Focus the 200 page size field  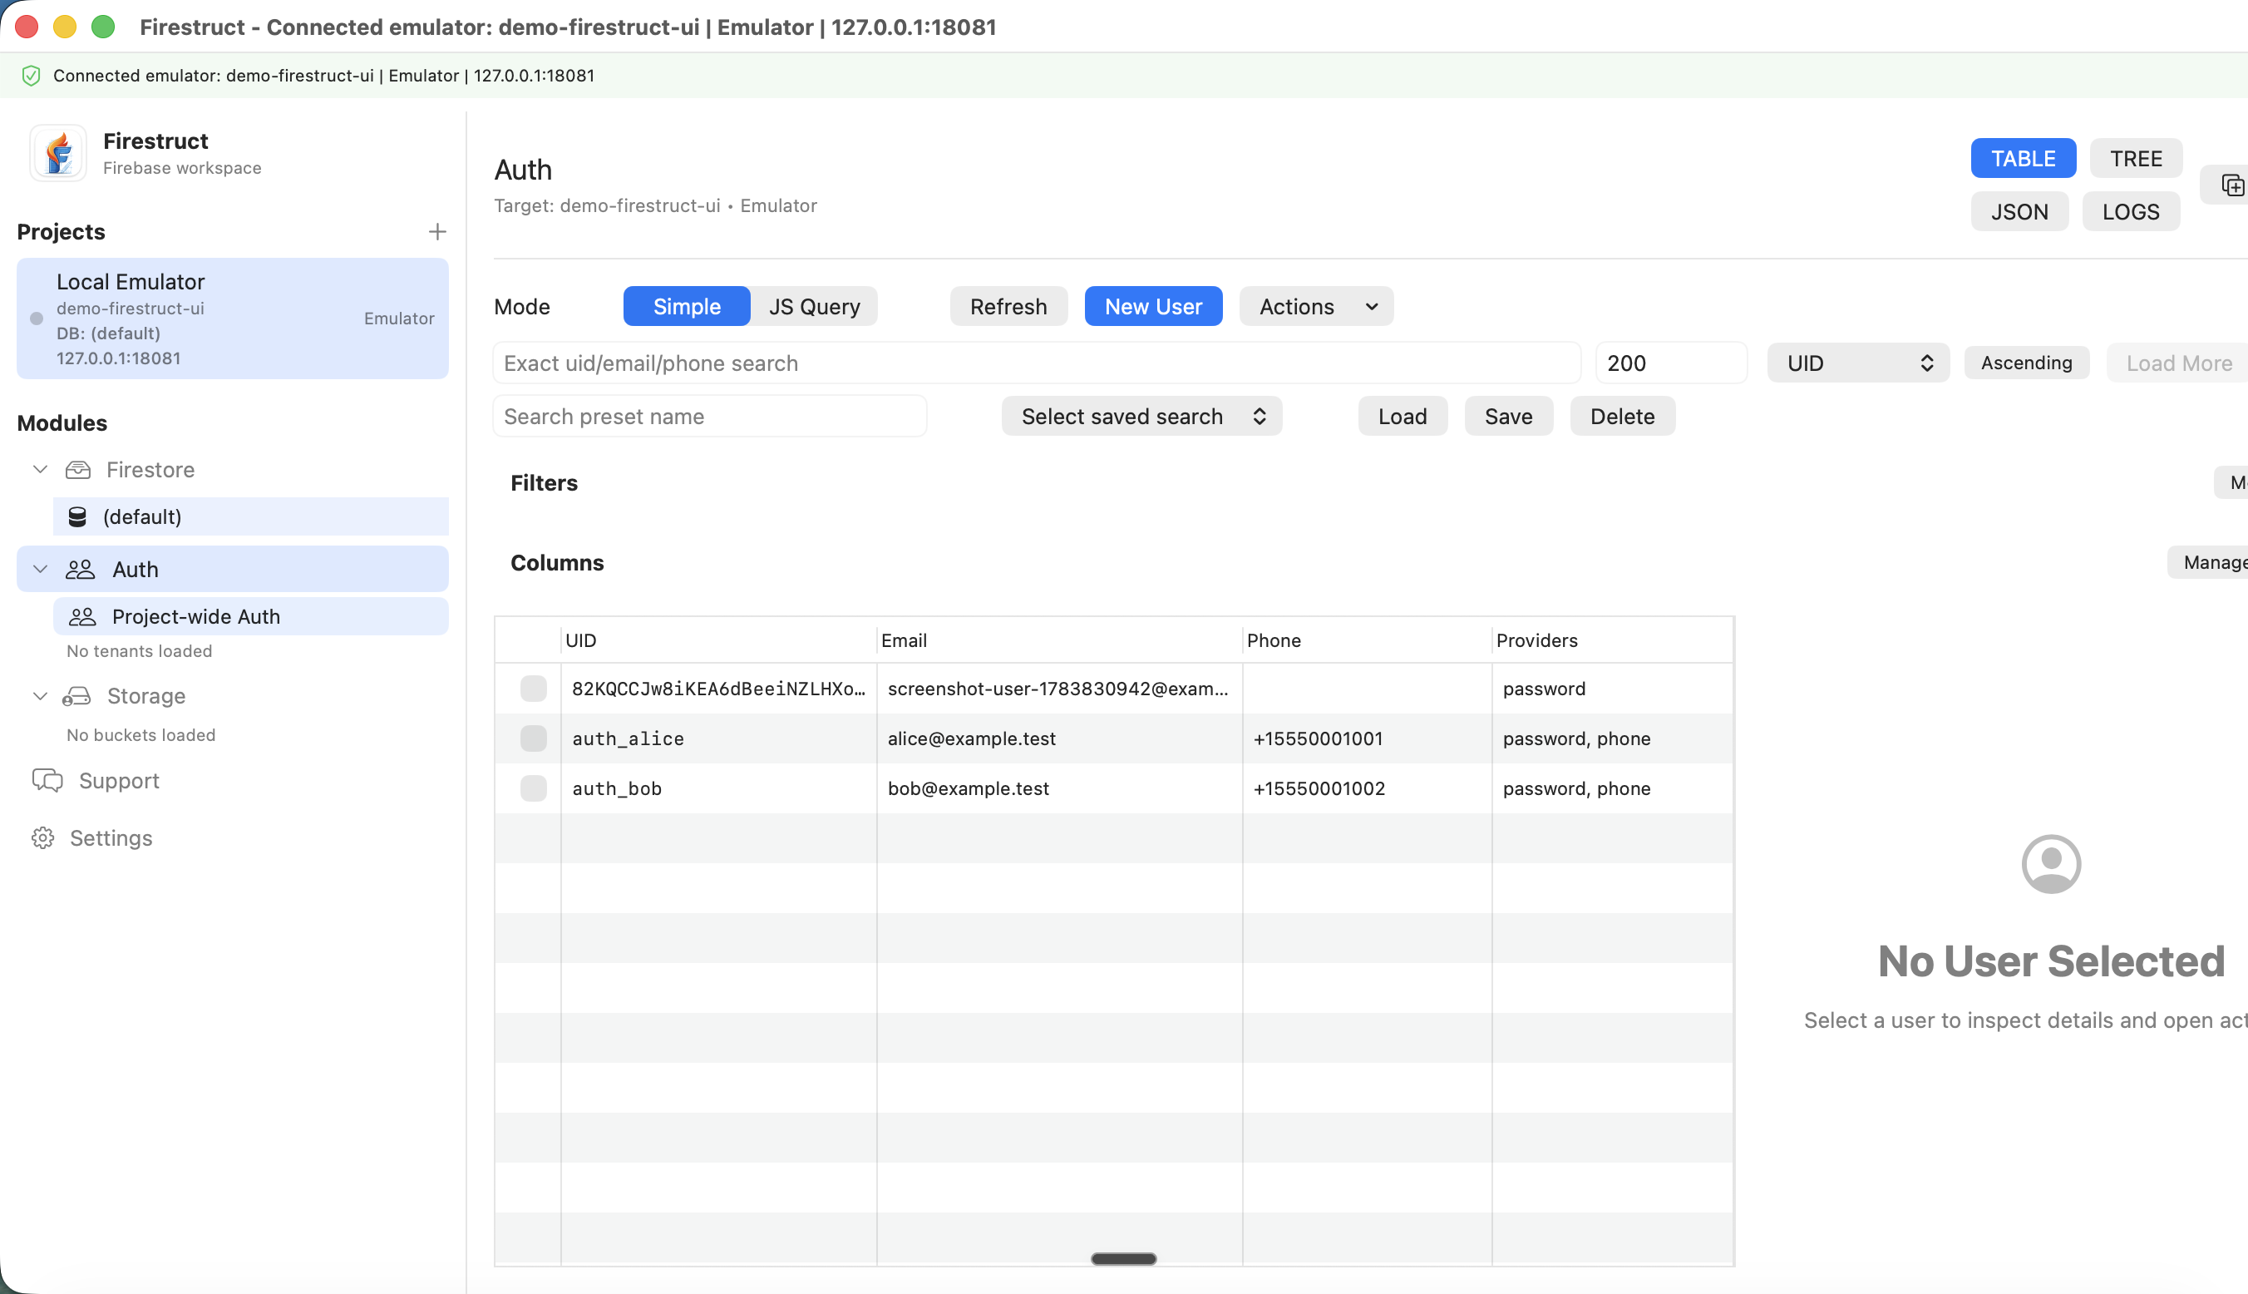[1671, 363]
